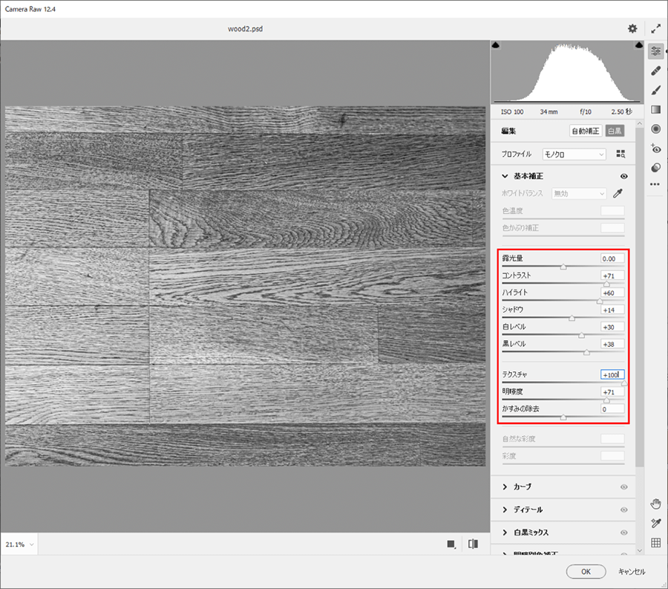Select the Graduated Filter tool
Image resolution: width=668 pixels, height=589 pixels.
click(x=655, y=109)
